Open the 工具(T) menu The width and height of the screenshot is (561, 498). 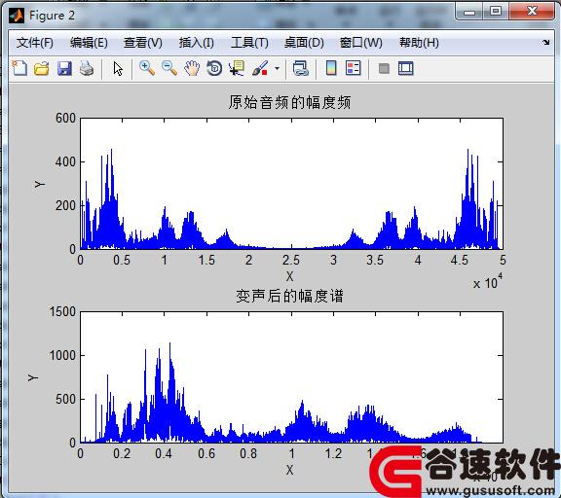(x=249, y=43)
